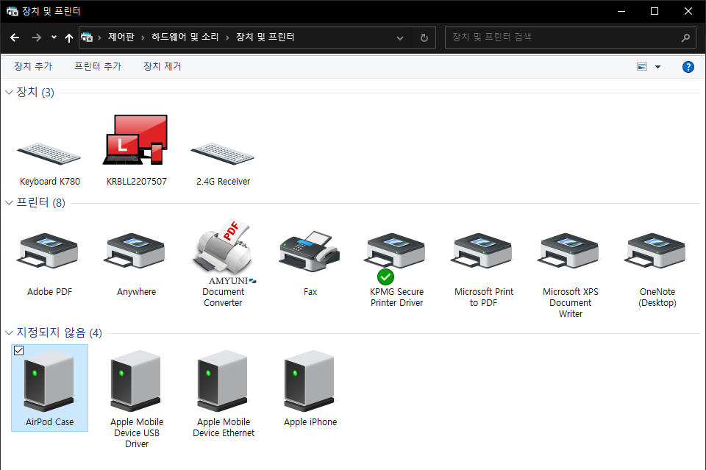The height and width of the screenshot is (470, 706).
Task: Open the view options dropdown arrow
Action: (x=657, y=67)
